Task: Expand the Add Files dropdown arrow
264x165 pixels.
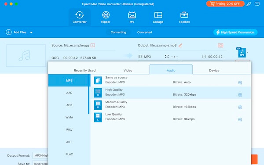Action: point(31,32)
